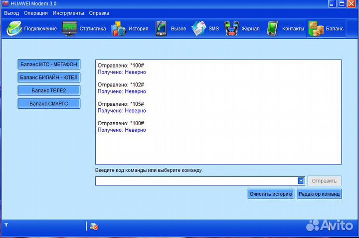Click the disconnected status icon in status bar
Screen dimensions: 359x238
coord(94,227)
